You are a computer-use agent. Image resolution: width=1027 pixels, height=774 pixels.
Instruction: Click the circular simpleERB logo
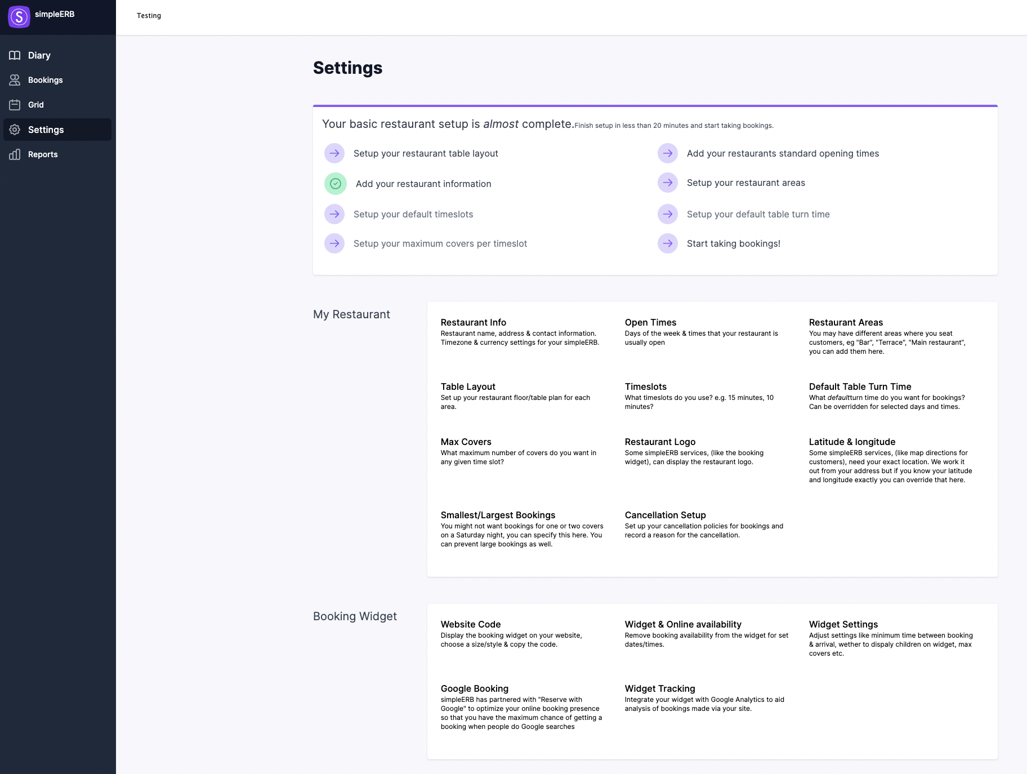point(19,17)
